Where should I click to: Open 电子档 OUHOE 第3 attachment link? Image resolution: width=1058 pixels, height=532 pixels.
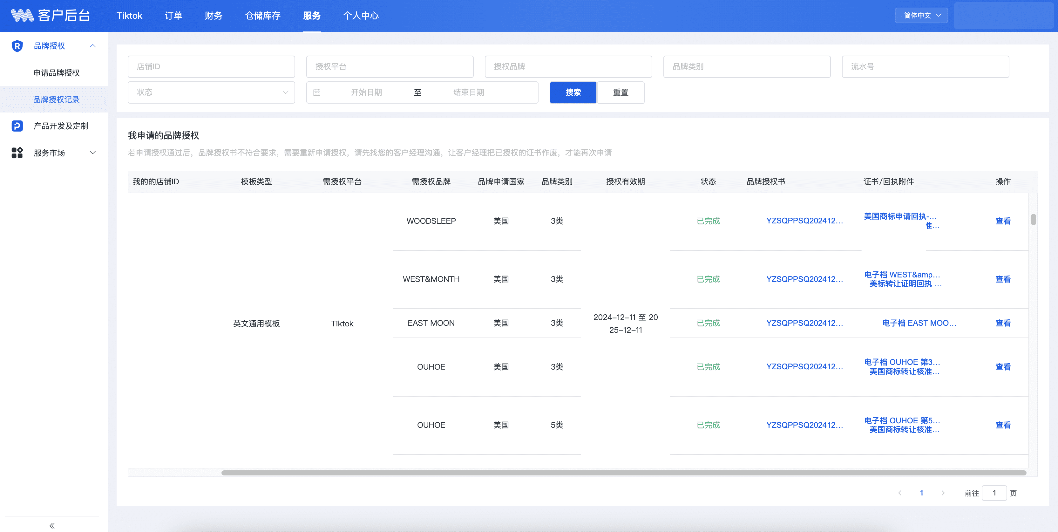[902, 362]
